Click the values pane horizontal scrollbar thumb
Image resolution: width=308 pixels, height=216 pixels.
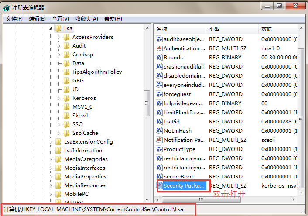(201, 199)
